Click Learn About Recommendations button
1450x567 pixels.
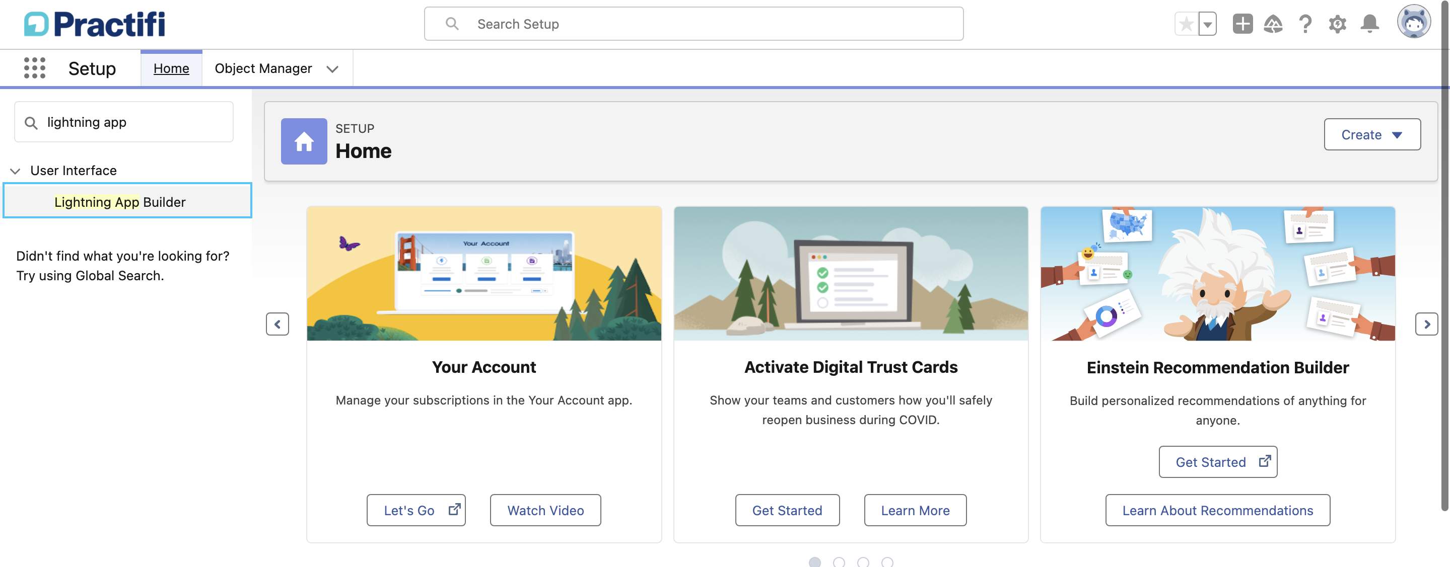coord(1217,510)
